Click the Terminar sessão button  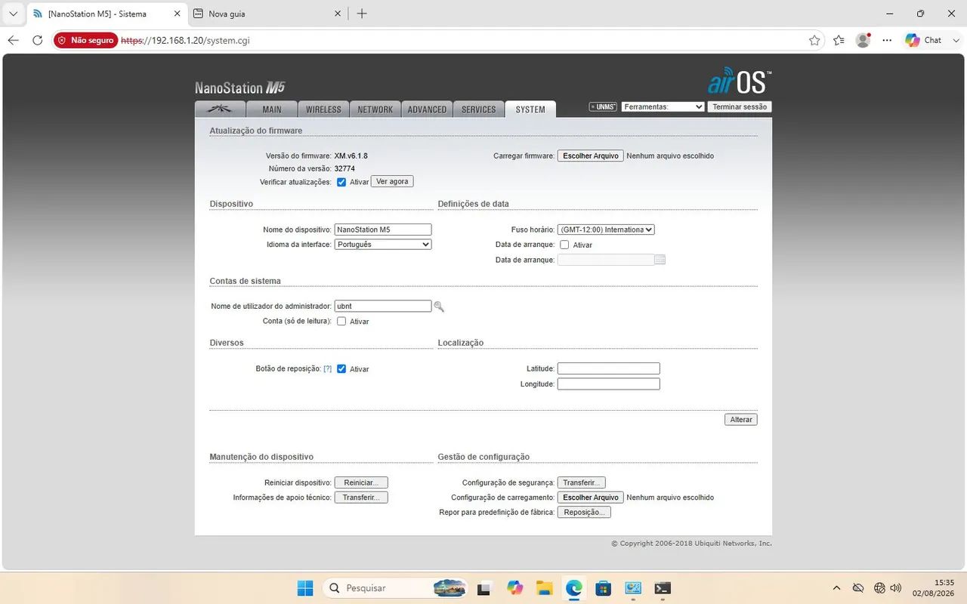[x=740, y=107]
